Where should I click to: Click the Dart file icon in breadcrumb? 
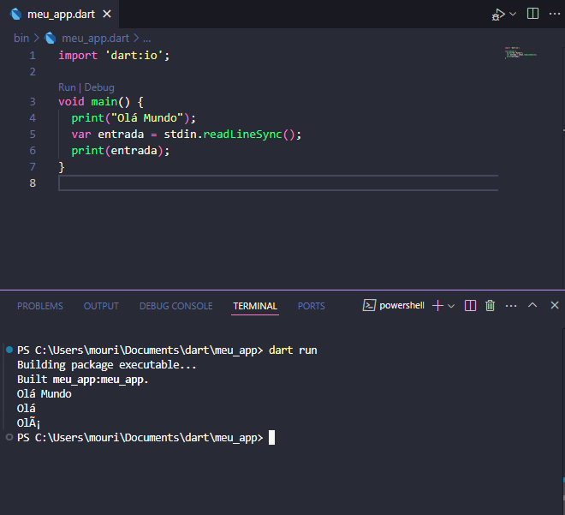point(51,38)
